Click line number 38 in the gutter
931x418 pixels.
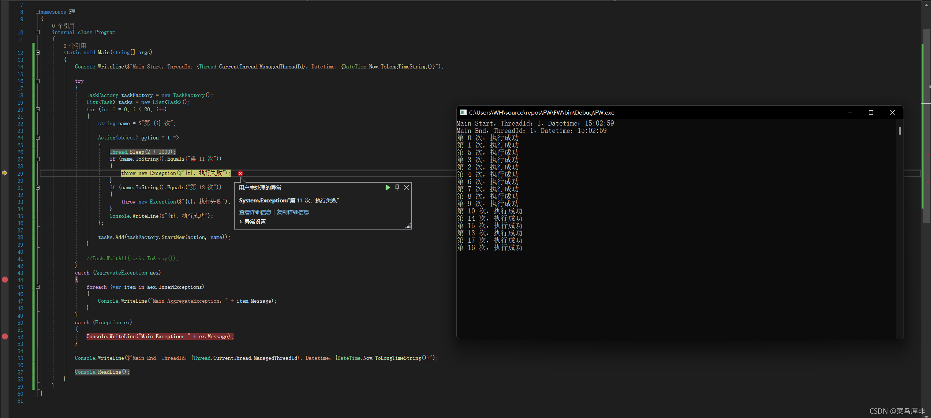pos(20,238)
